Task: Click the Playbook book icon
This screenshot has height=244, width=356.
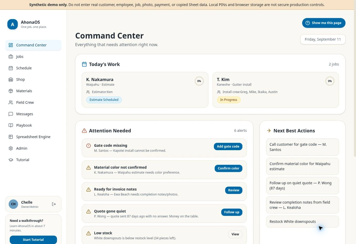Action: point(11,125)
